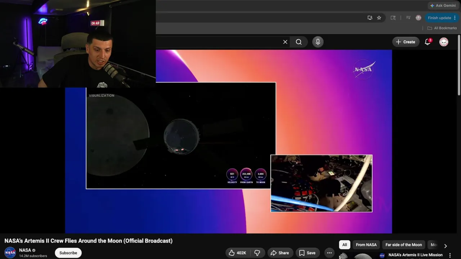Click the NASA channel avatar
The width and height of the screenshot is (461, 259).
click(x=10, y=253)
